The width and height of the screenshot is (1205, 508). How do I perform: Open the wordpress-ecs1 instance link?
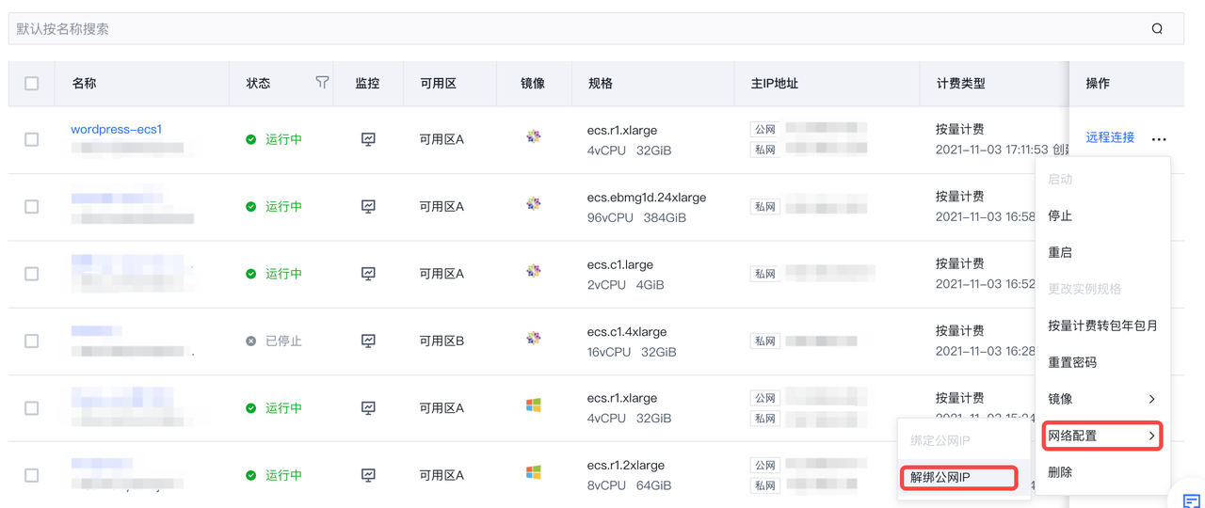point(117,129)
